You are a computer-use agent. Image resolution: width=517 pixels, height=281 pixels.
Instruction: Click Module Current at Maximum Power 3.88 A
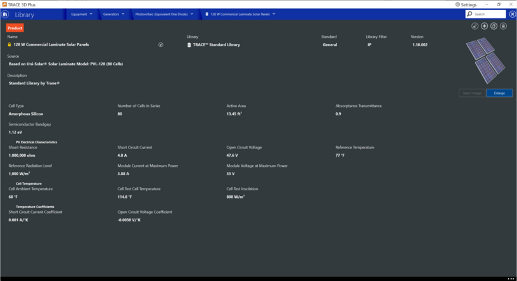[x=124, y=174]
